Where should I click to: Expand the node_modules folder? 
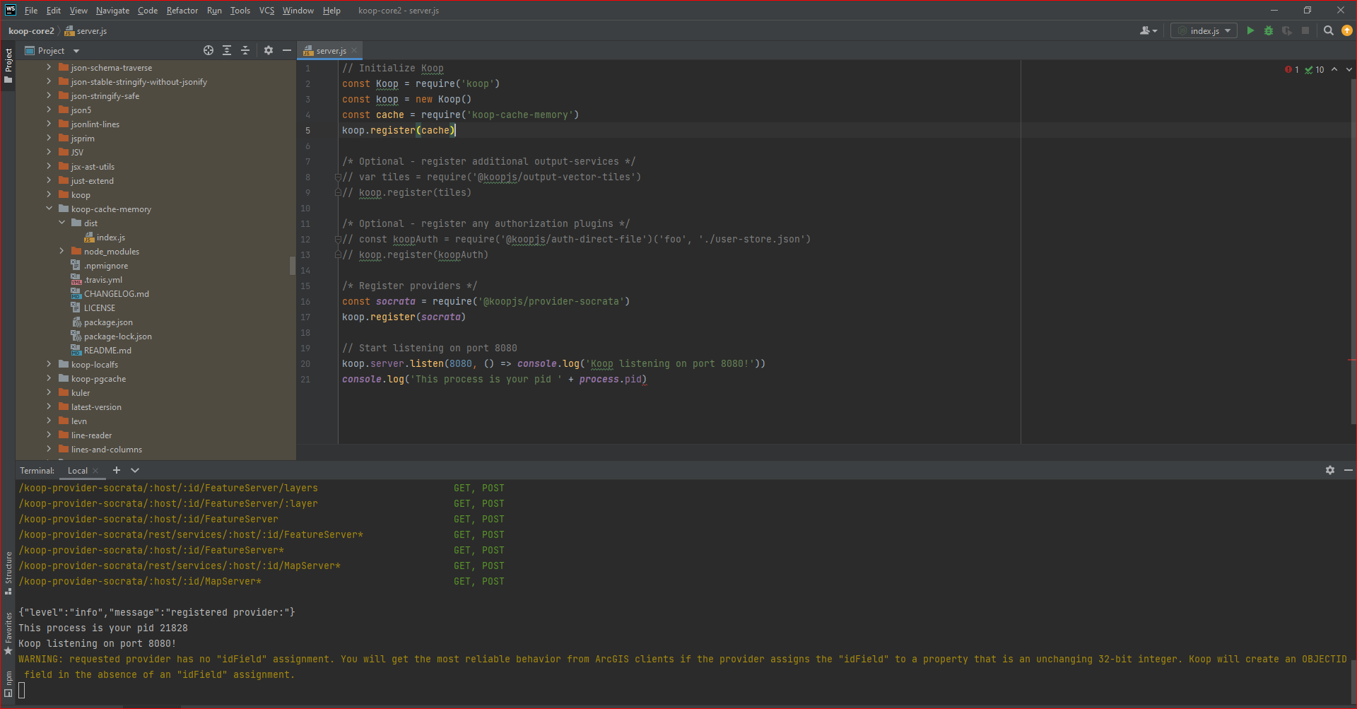tap(61, 251)
